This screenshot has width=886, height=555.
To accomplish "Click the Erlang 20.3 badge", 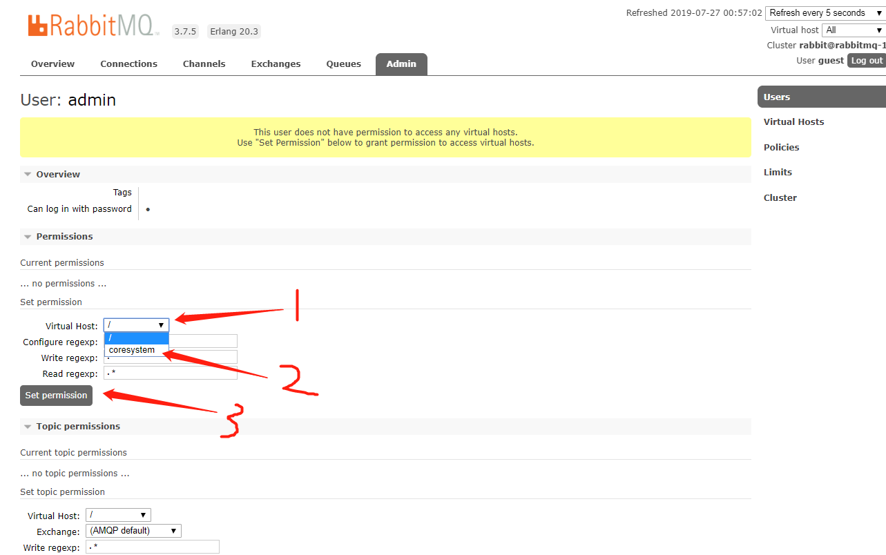I will pyautogui.click(x=234, y=31).
